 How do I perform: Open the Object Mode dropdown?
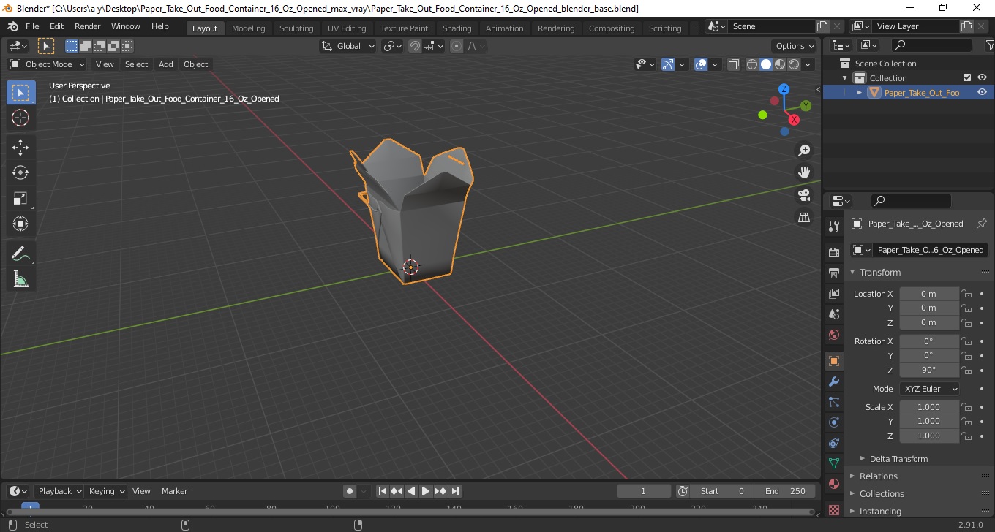point(48,64)
